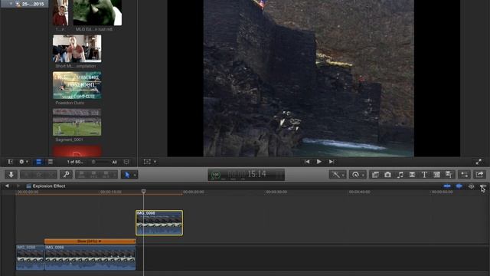The width and height of the screenshot is (490, 276).
Task: Click the 1 of 50... selection count
Action: click(x=75, y=162)
